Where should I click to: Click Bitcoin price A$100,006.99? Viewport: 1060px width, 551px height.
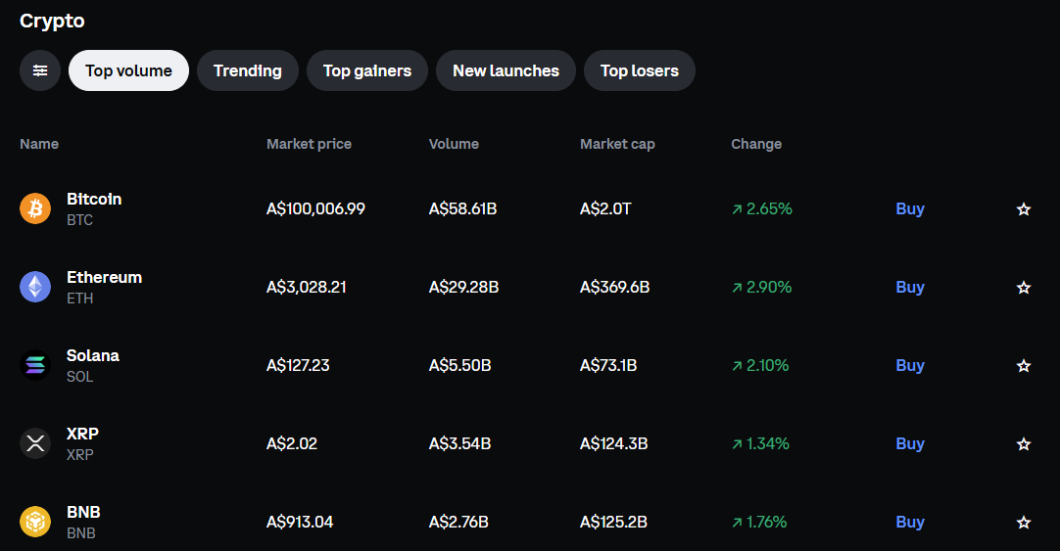coord(315,208)
